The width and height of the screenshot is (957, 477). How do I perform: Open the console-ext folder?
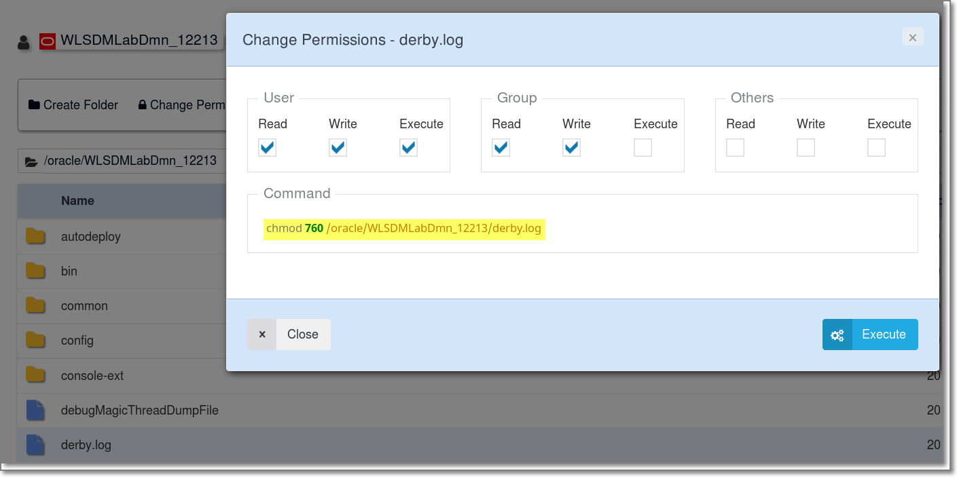pos(92,376)
